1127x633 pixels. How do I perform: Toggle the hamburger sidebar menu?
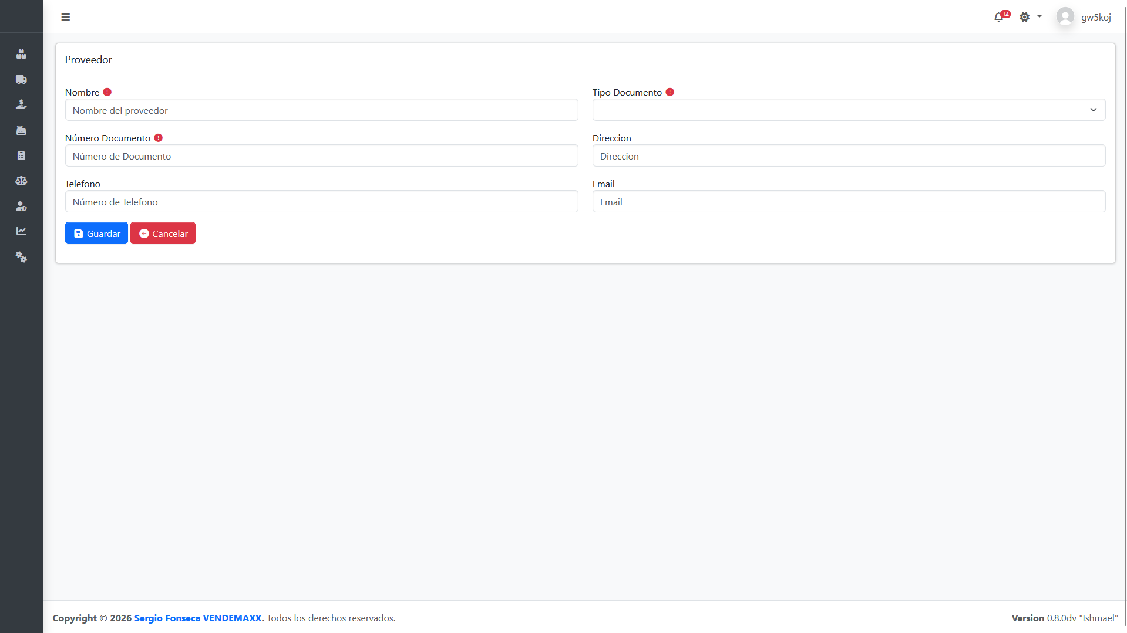66,17
